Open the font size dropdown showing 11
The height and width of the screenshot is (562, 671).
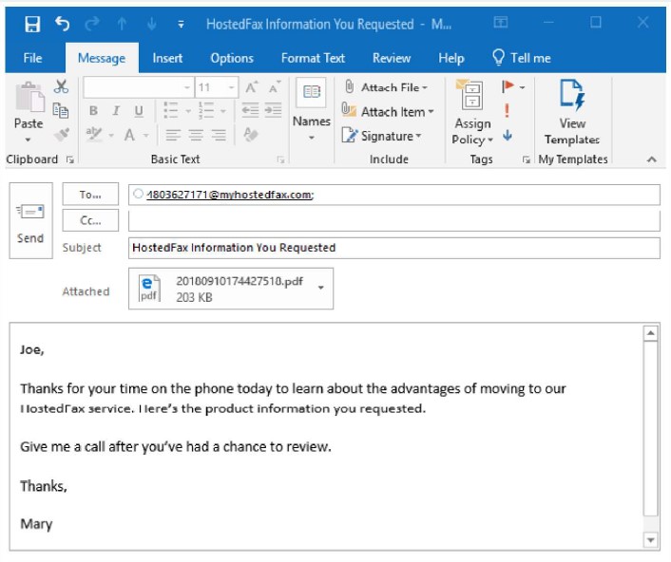[x=217, y=87]
